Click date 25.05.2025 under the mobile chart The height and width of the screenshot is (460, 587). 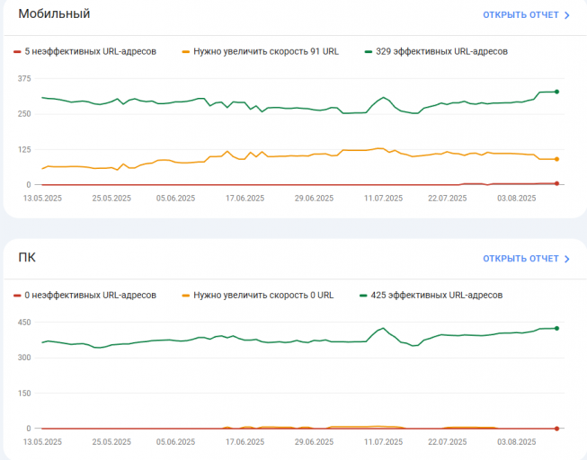coord(111,199)
